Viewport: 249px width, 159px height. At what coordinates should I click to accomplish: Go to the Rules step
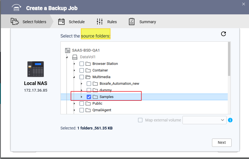tap(107, 22)
